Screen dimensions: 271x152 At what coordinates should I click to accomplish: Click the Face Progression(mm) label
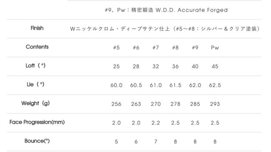pyautogui.click(x=37, y=122)
